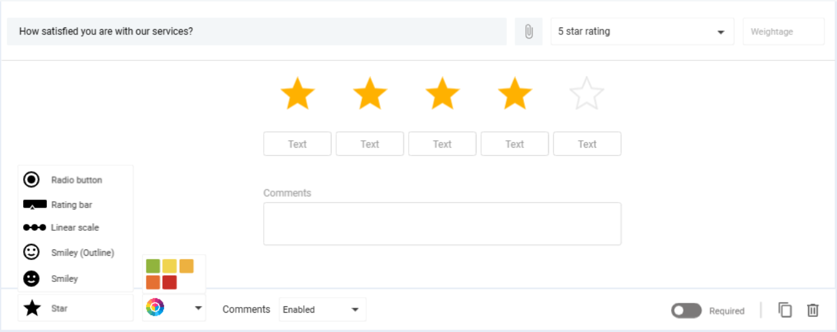This screenshot has height=332, width=837.
Task: Select Linear scale option
Action: coord(74,228)
